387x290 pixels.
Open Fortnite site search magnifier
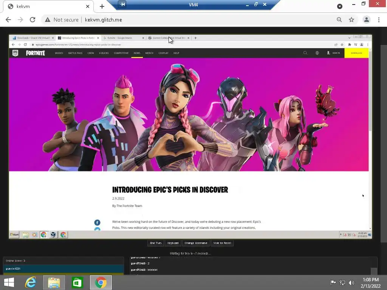[305, 53]
